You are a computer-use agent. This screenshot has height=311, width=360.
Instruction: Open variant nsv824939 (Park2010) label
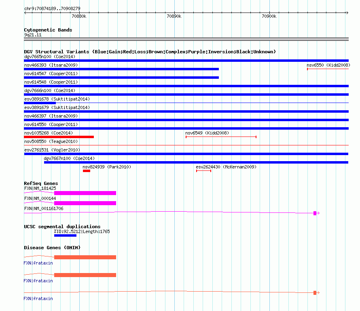point(107,167)
